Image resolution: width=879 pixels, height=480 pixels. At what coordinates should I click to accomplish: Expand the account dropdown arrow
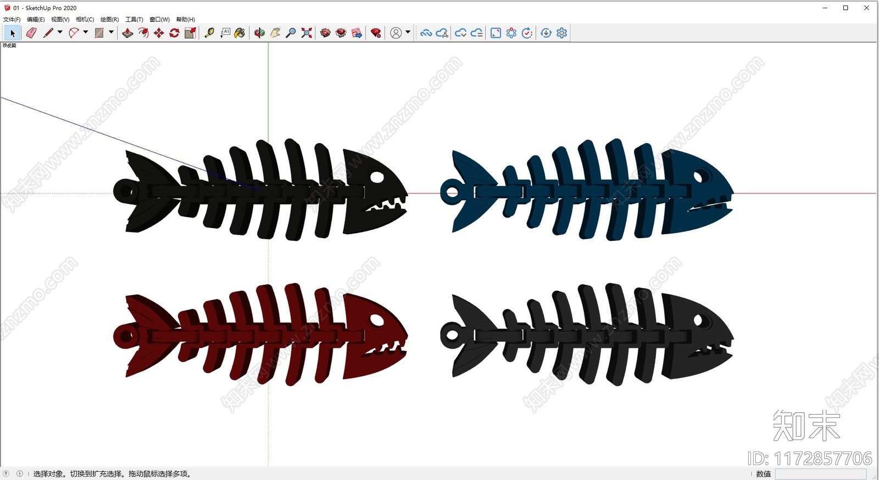click(408, 32)
